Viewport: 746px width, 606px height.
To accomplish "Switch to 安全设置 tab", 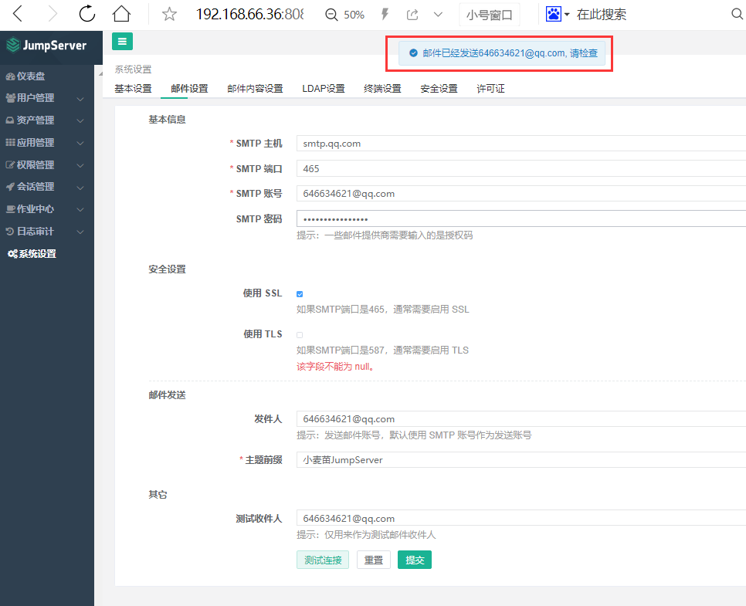I will [439, 89].
